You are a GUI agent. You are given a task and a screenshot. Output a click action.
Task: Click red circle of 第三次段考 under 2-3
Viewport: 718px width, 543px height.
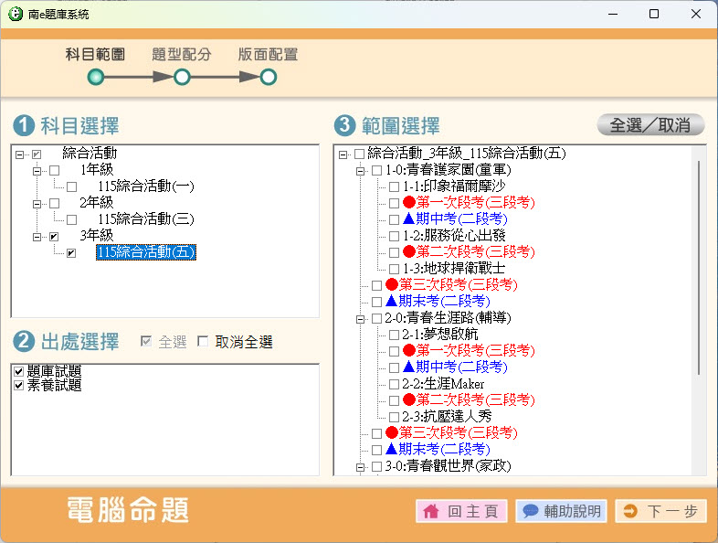392,432
